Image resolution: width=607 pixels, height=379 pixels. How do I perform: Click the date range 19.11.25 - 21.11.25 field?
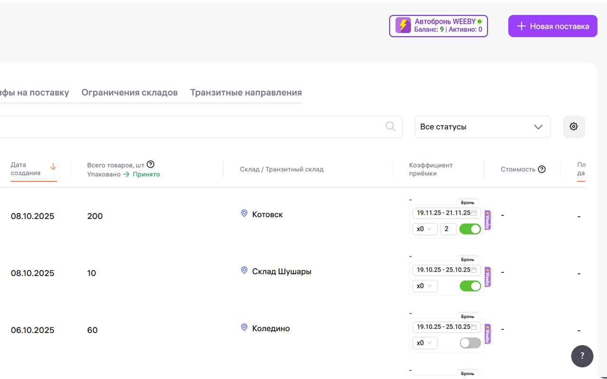pos(447,213)
